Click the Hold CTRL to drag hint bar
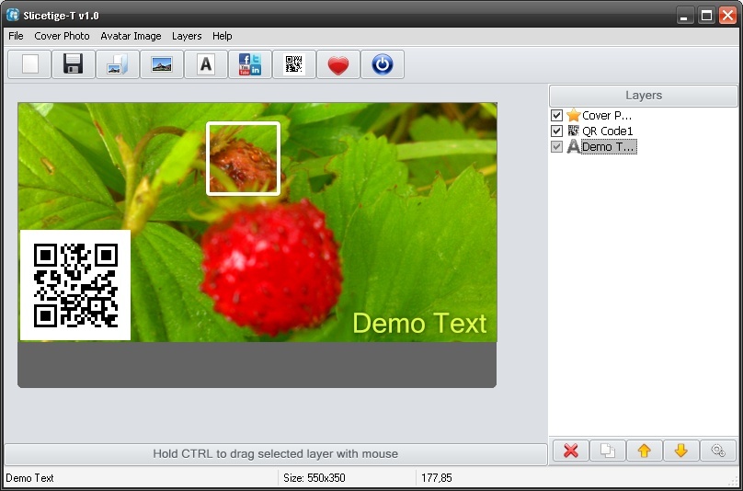Image resolution: width=743 pixels, height=491 pixels. pos(275,454)
